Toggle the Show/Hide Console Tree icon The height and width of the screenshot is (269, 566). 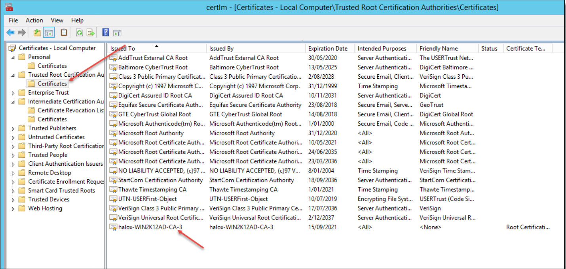pyautogui.click(x=49, y=32)
